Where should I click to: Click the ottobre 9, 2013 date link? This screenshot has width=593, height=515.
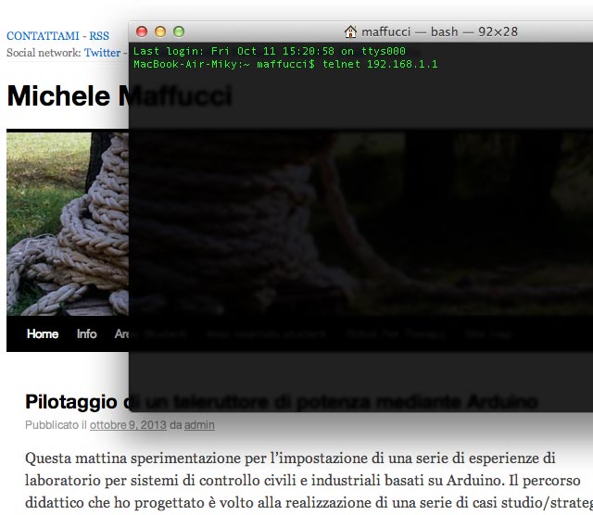(x=129, y=425)
